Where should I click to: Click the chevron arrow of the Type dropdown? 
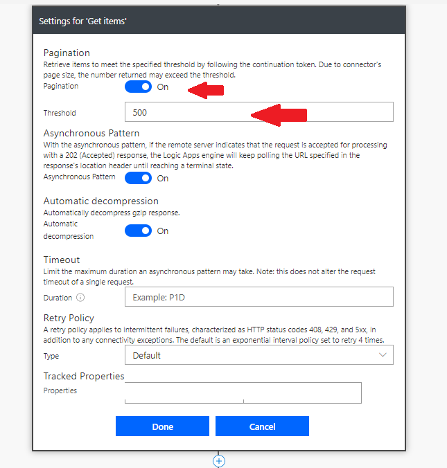pyautogui.click(x=383, y=355)
